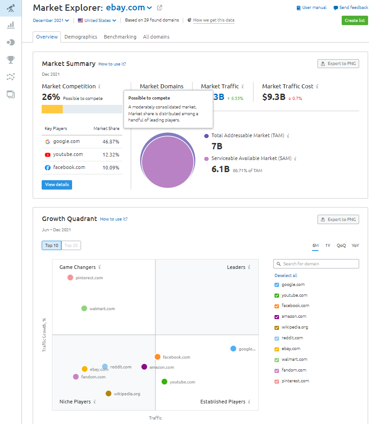
Task: Click info icon next to Game Changers
Action: (x=99, y=267)
